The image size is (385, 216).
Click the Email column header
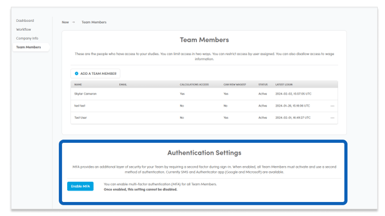[x=123, y=84]
